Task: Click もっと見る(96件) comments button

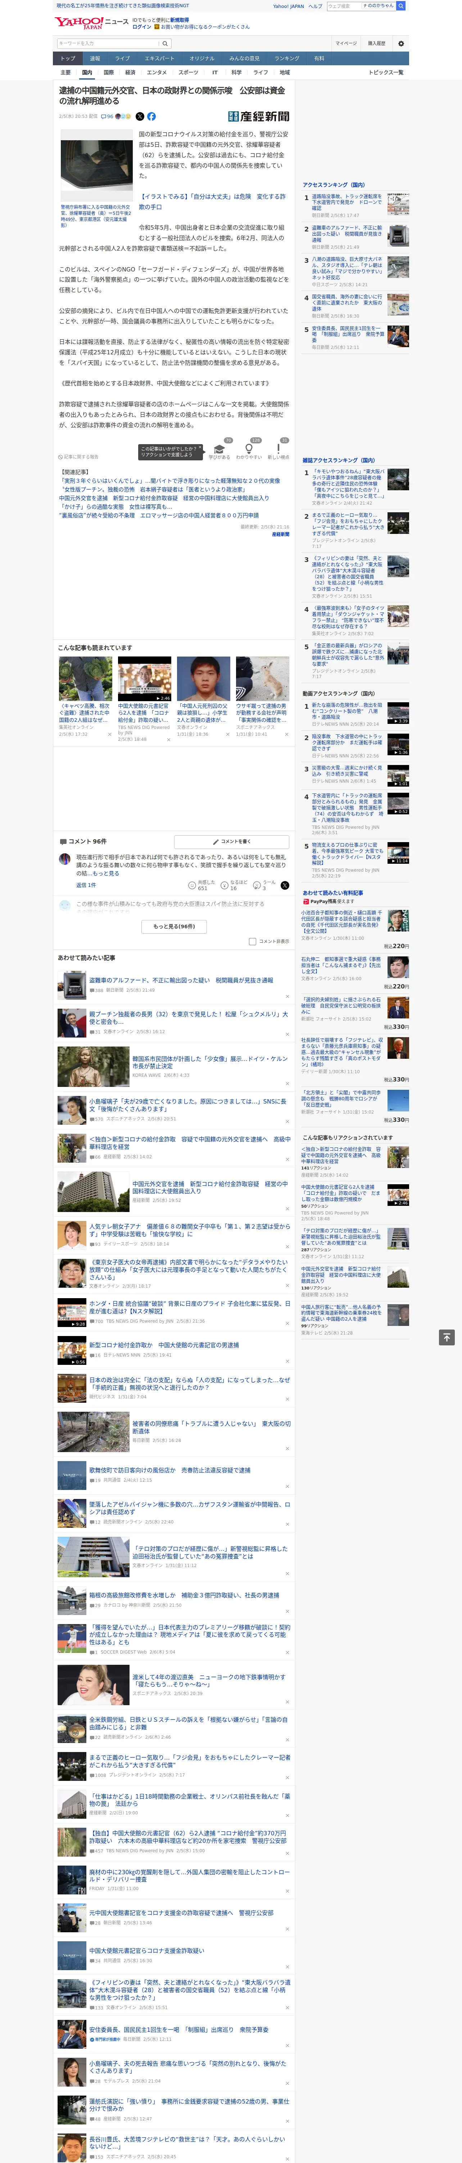Action: pyautogui.click(x=175, y=926)
